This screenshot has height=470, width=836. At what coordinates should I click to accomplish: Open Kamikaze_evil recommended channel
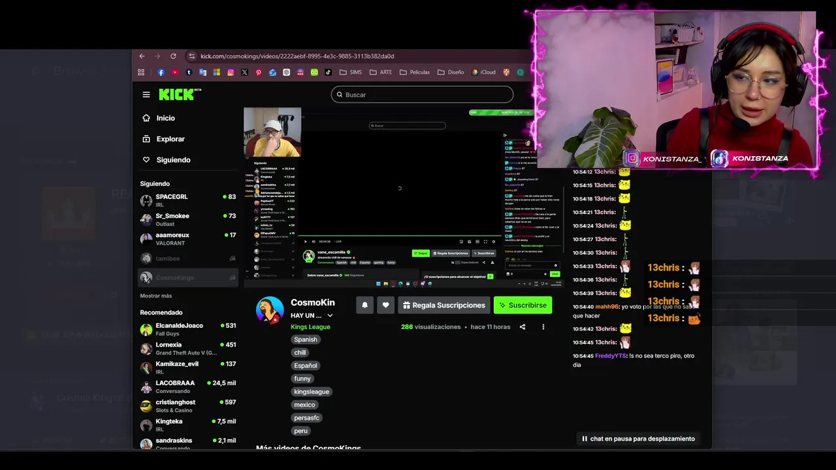pos(188,368)
